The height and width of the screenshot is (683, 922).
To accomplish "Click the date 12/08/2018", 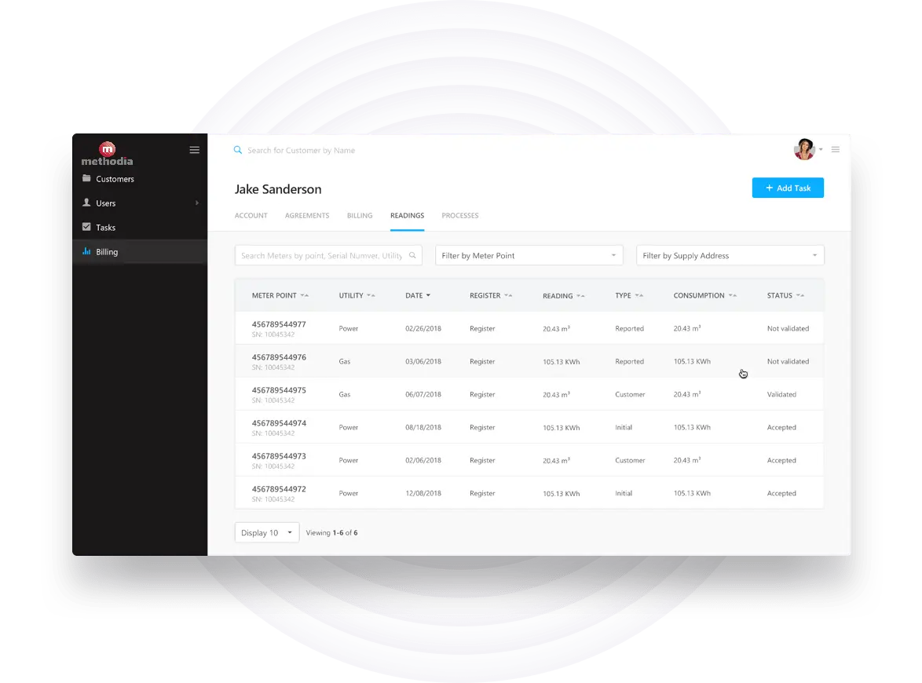I will [x=423, y=493].
